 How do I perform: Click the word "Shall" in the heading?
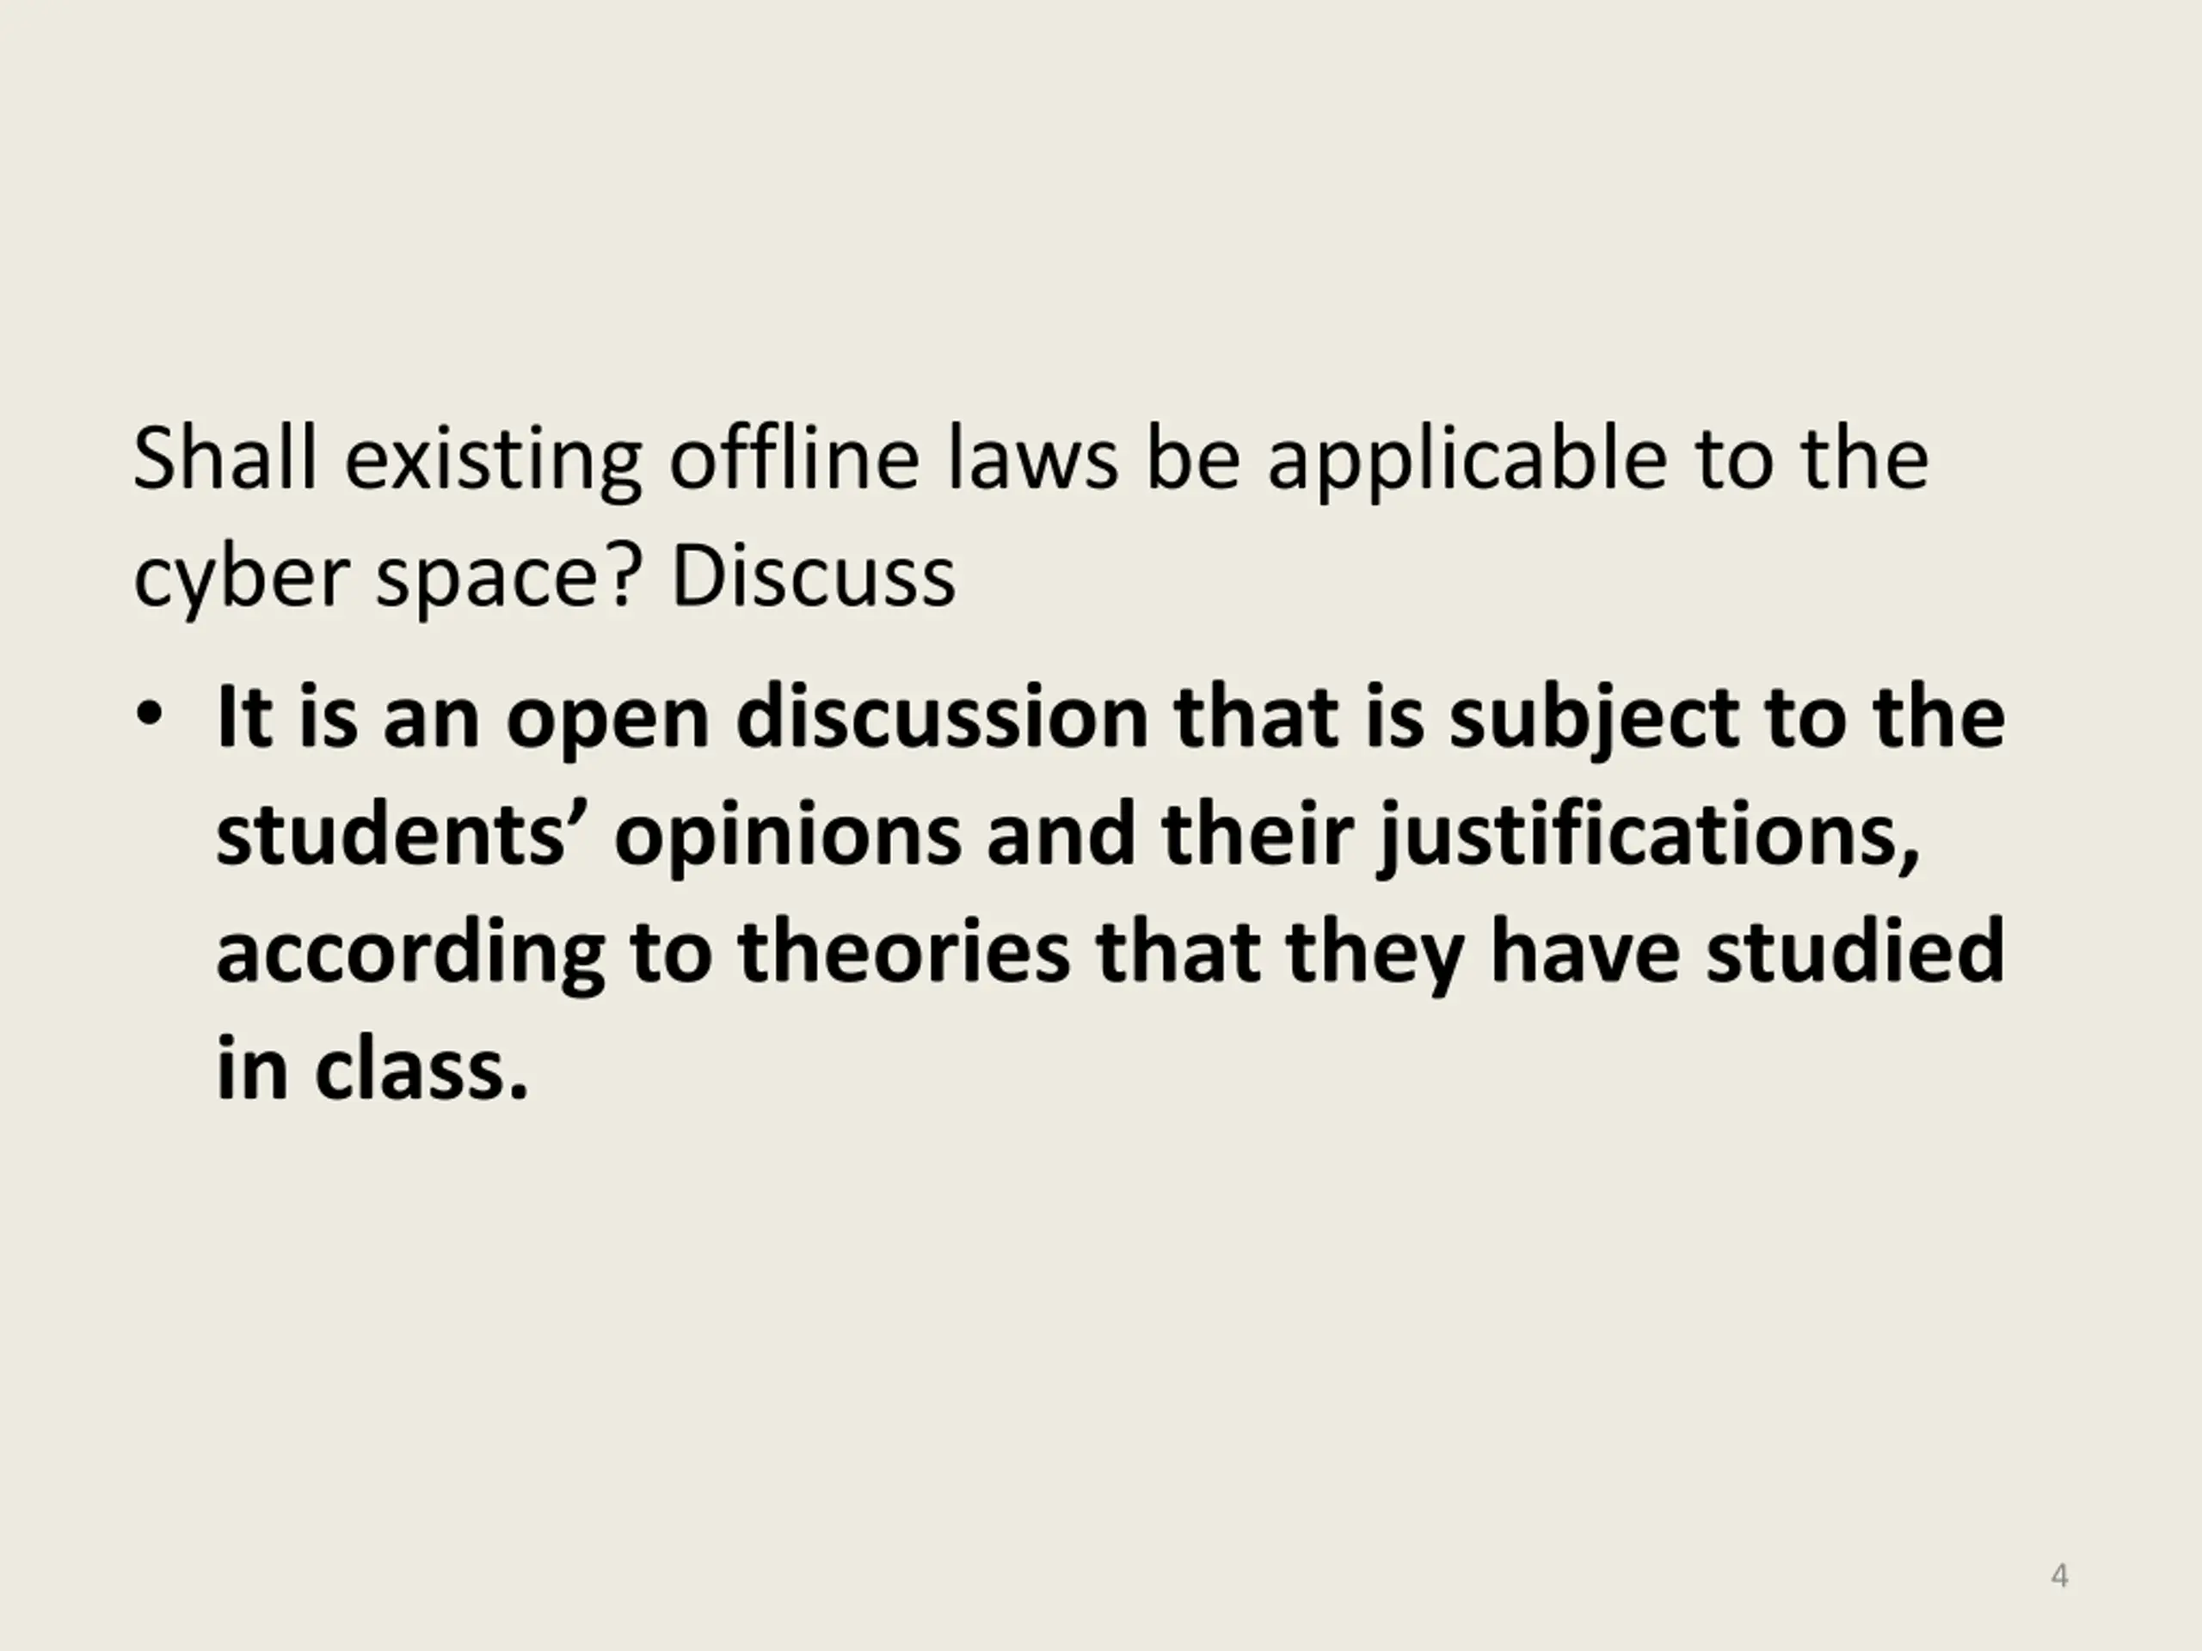tap(224, 459)
